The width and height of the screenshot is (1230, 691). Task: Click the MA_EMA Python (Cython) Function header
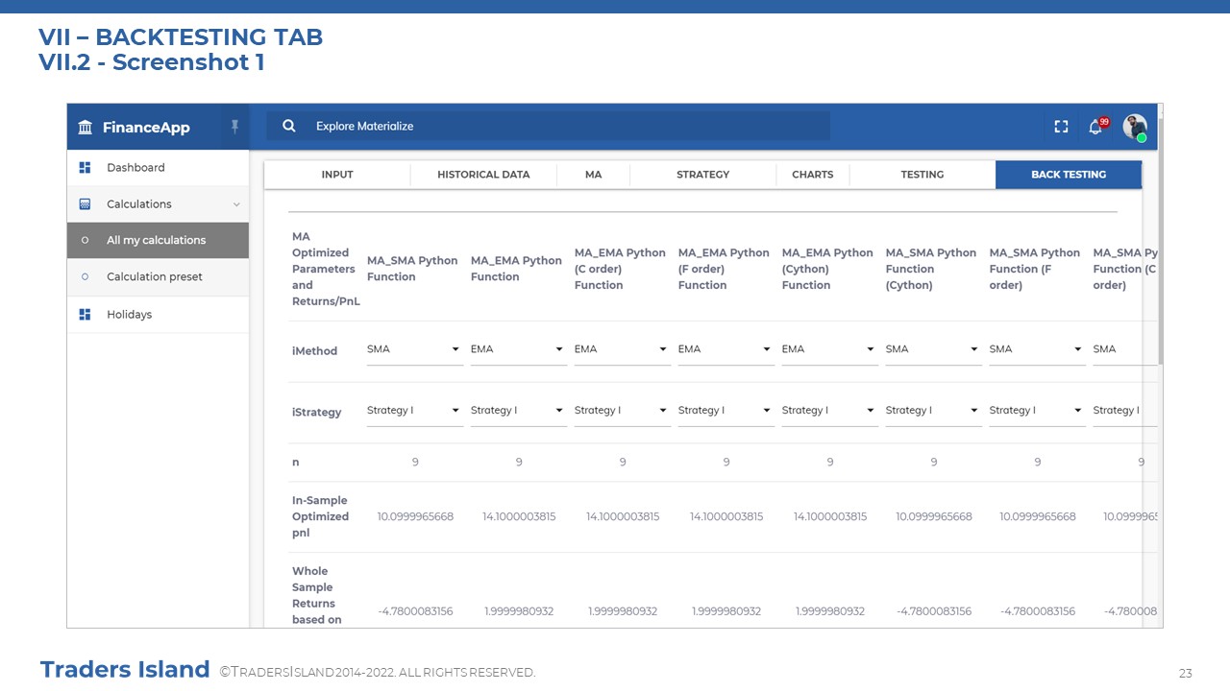[827, 269]
